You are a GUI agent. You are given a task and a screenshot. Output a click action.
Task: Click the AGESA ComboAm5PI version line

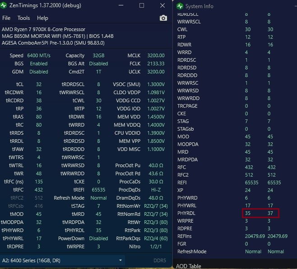[53, 43]
